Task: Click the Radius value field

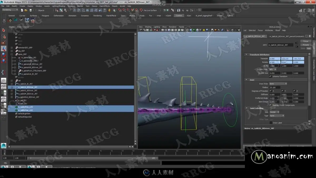Action: tap(275, 87)
